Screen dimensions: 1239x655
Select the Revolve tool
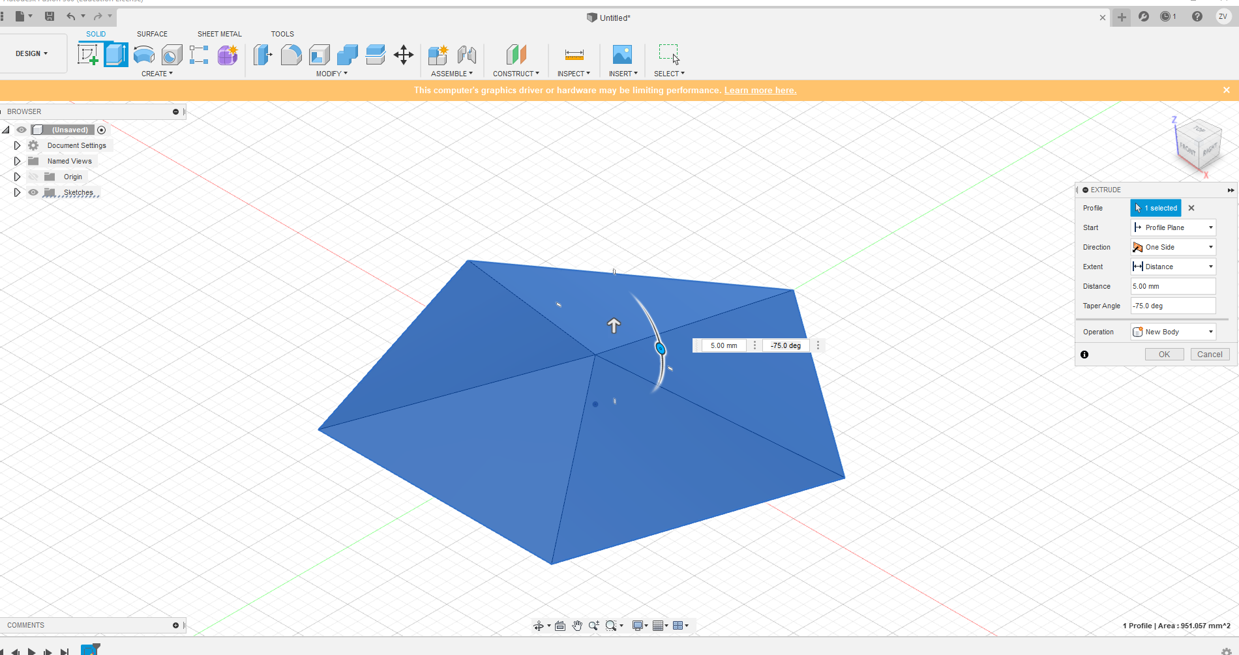tap(144, 55)
